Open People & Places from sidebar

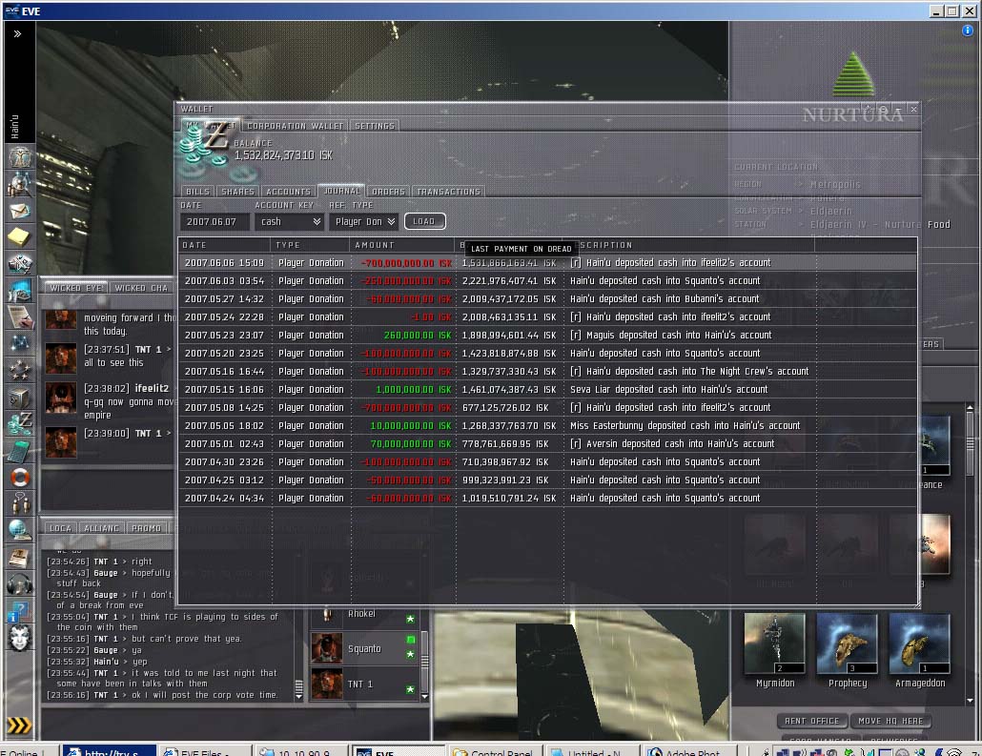click(x=20, y=184)
